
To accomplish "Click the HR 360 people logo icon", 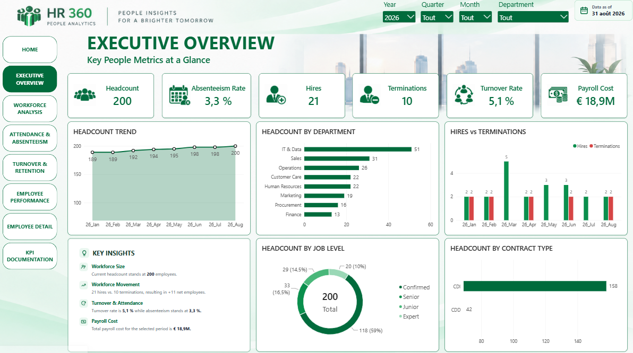I will (29, 16).
